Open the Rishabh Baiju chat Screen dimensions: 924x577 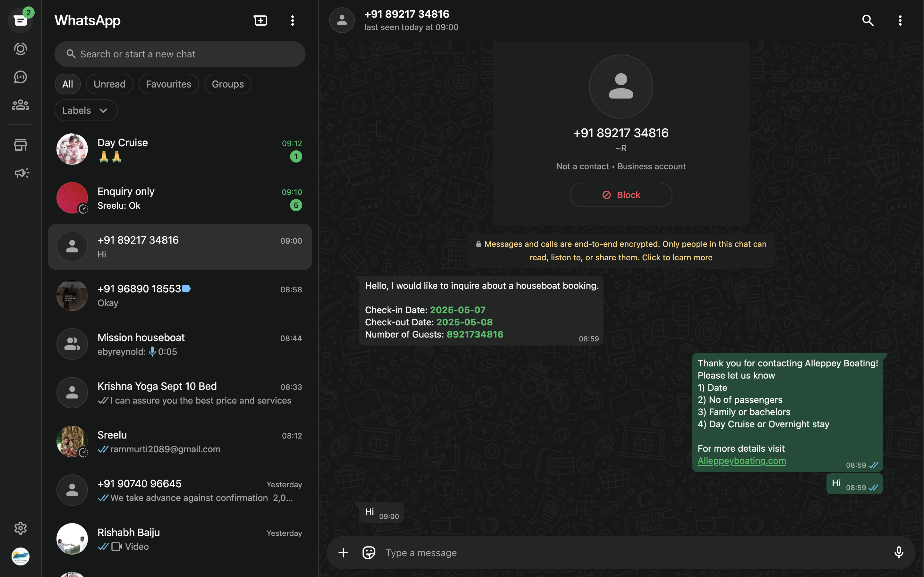(x=180, y=539)
